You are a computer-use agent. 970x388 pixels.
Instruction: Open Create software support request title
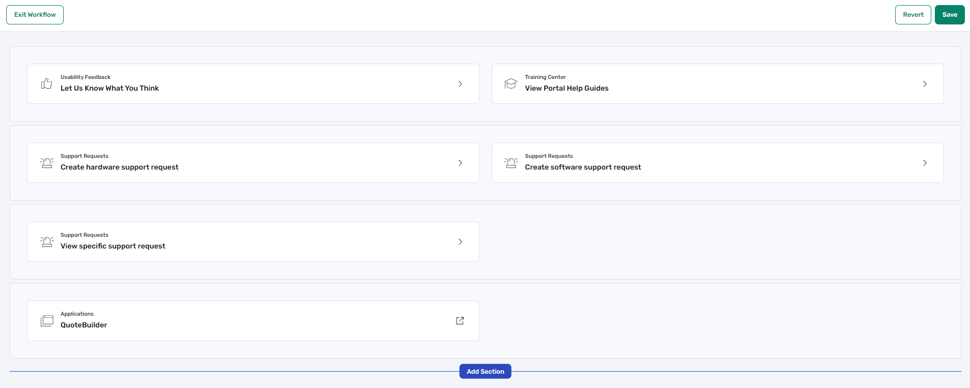[x=583, y=168]
